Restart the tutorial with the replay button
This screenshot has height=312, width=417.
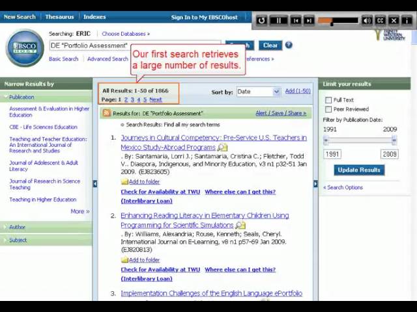(261, 20)
